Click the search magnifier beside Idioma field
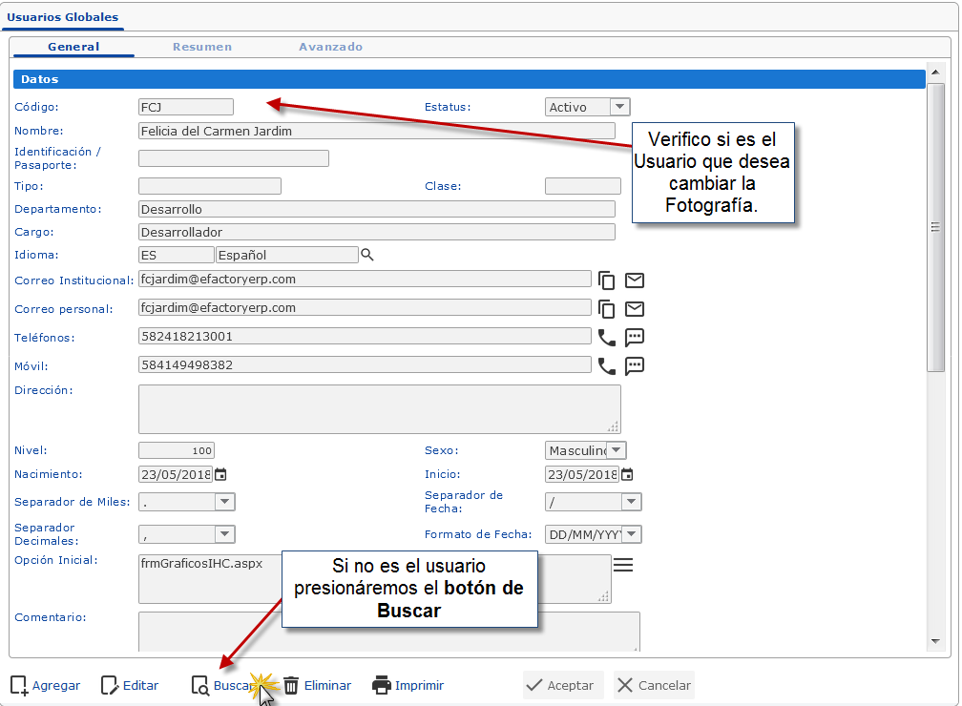Image resolution: width=962 pixels, height=706 pixels. pos(367,255)
